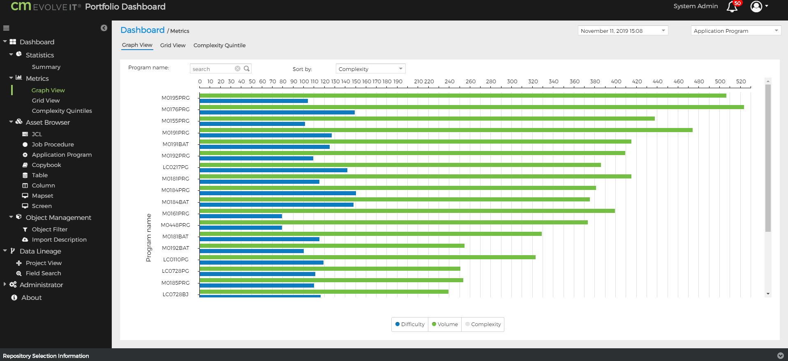Click the chart scrollbar up arrow
Screen dimensions: 788x361
point(768,81)
